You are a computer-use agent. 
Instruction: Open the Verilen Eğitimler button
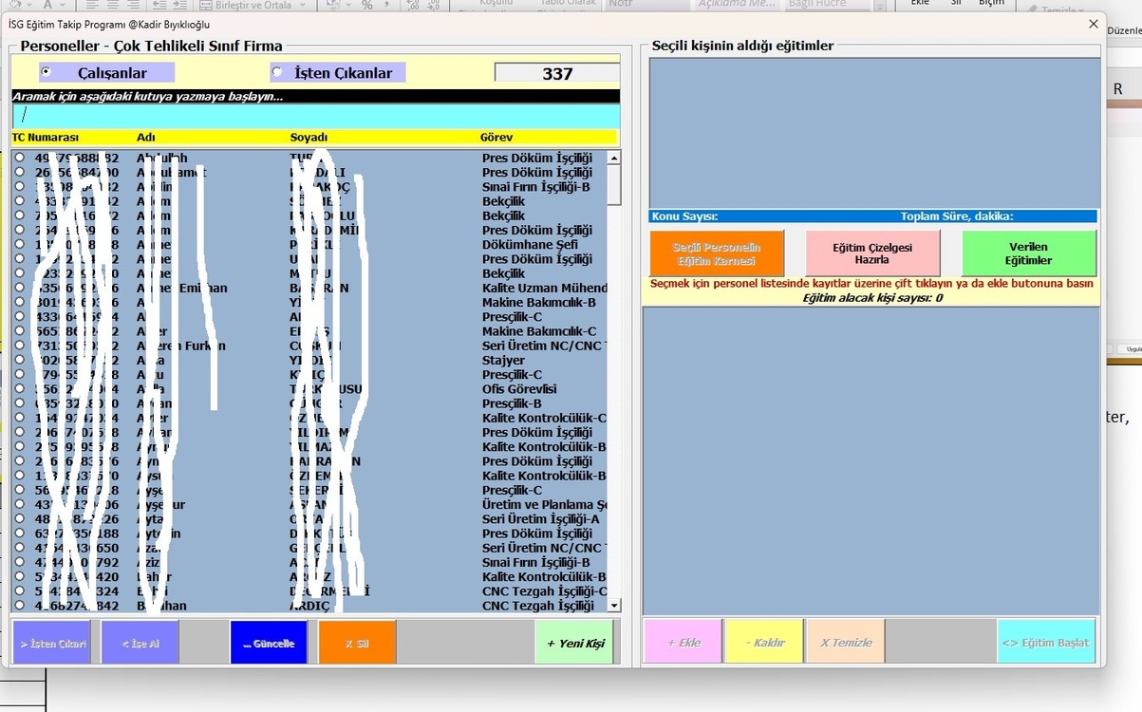pyautogui.click(x=1029, y=253)
